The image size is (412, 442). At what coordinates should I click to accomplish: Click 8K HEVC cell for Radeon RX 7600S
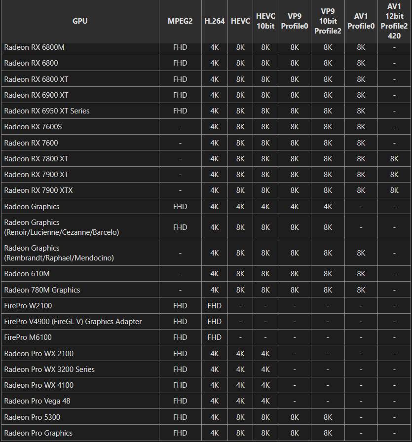point(240,127)
